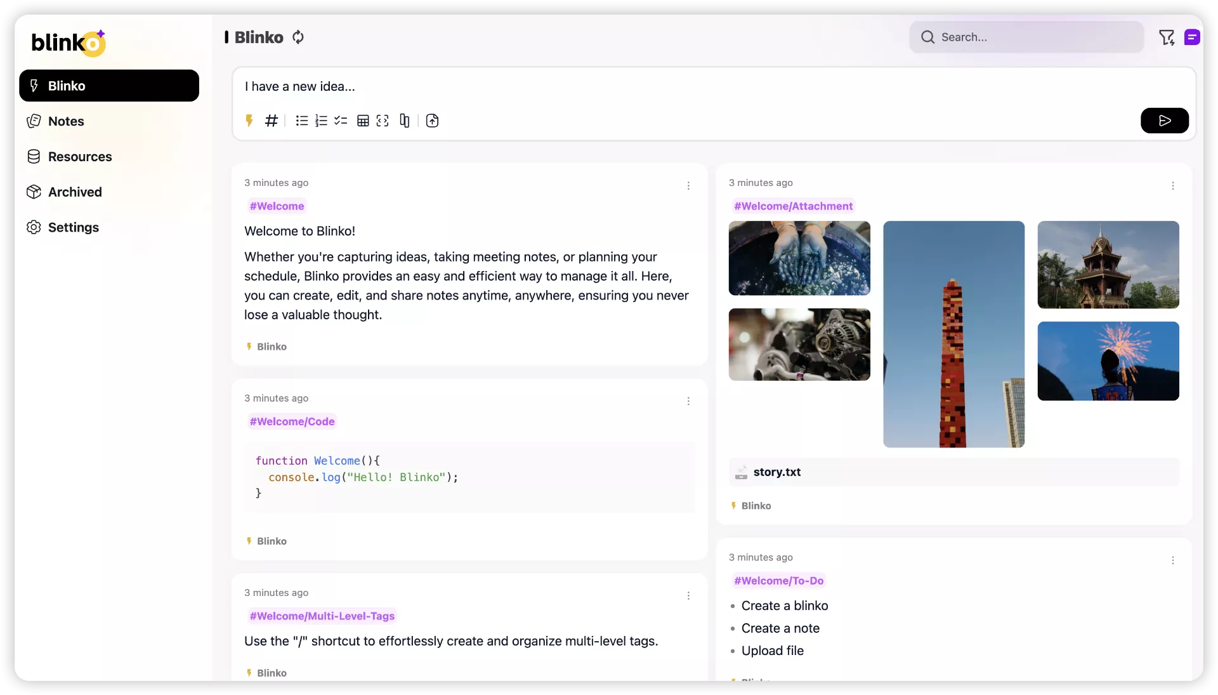Open the three-dot menu on Multi-Level-Tags note
The height and width of the screenshot is (695, 1218).
click(x=688, y=595)
